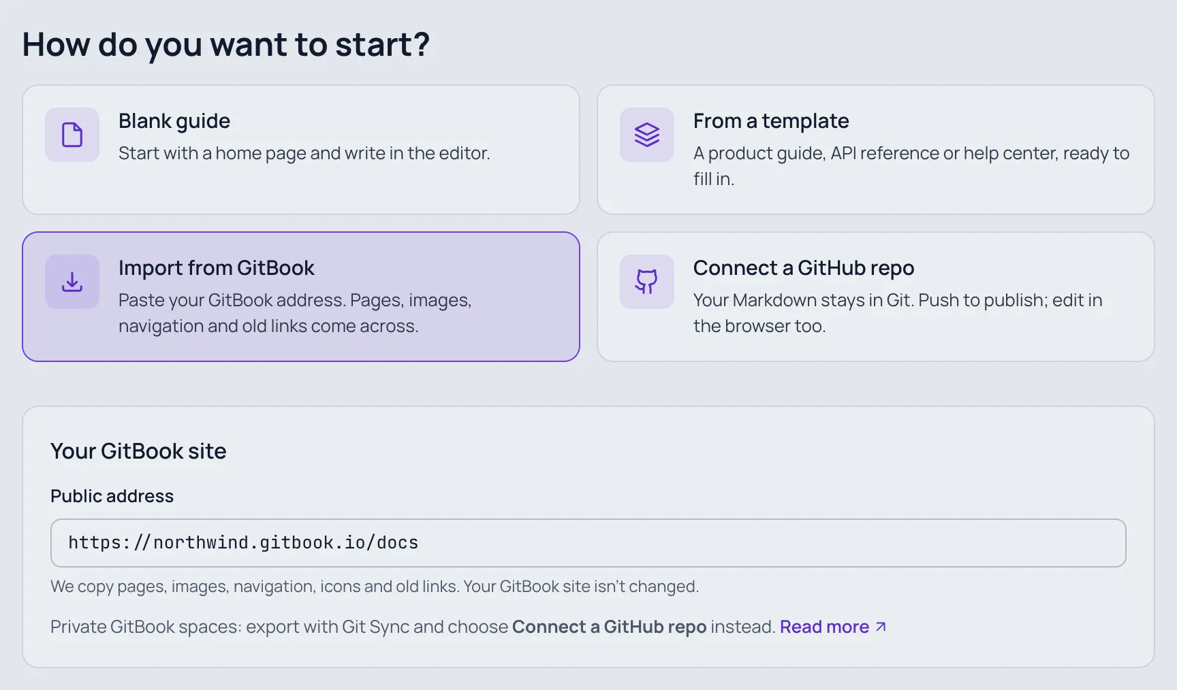Click the external arrow beside Read more

click(881, 627)
